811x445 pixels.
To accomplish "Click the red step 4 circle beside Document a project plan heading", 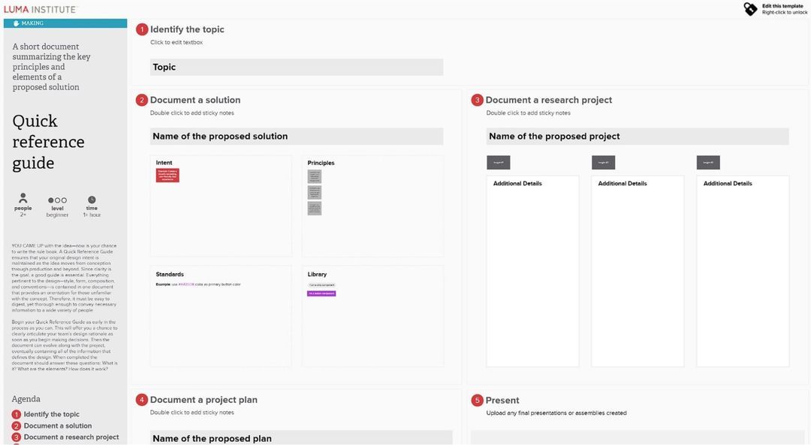I will (142, 399).
